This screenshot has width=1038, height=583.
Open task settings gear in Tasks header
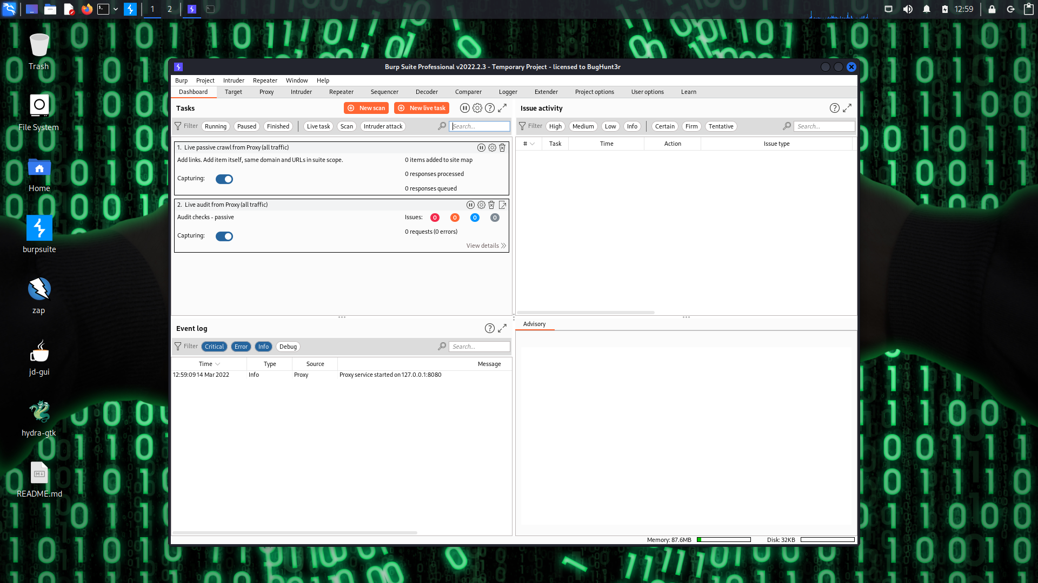[x=477, y=108]
